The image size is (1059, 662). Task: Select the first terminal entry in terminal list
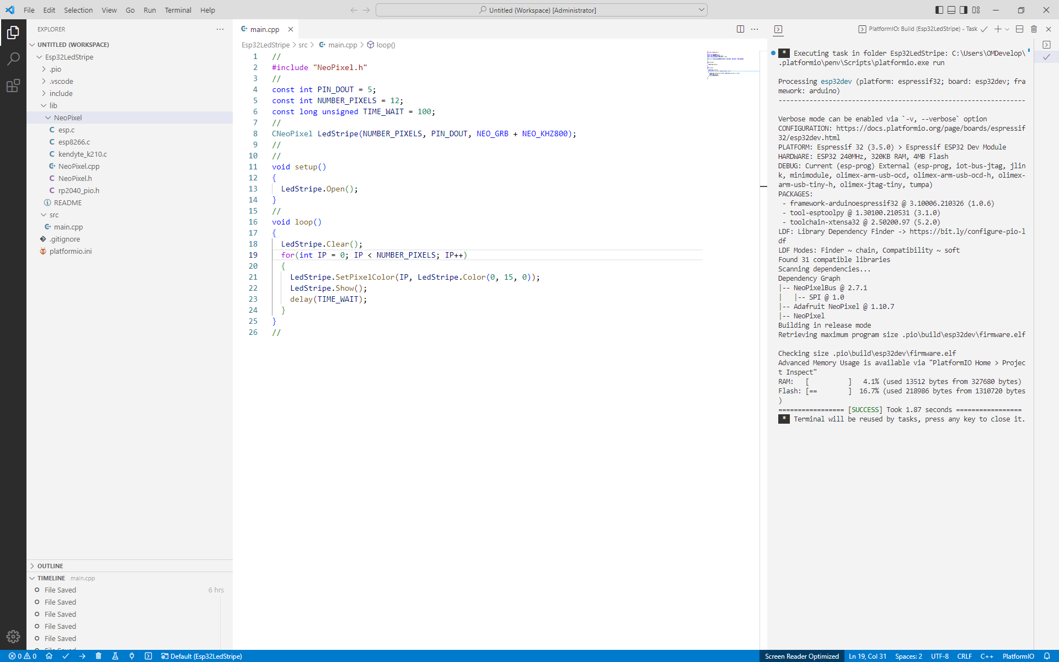pyautogui.click(x=1046, y=45)
